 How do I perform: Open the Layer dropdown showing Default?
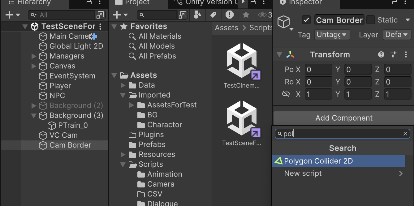pos(397,35)
